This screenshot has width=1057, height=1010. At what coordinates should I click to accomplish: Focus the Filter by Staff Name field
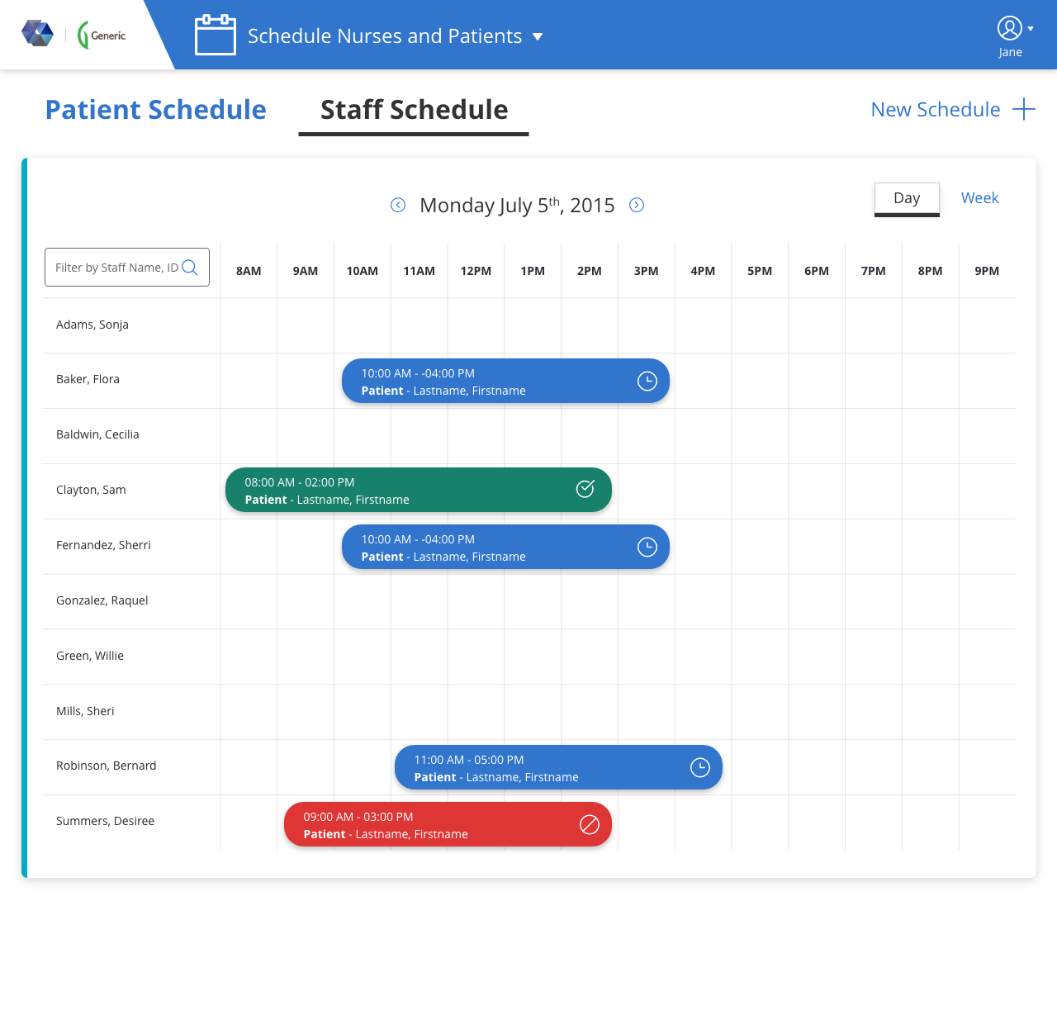tap(127, 267)
